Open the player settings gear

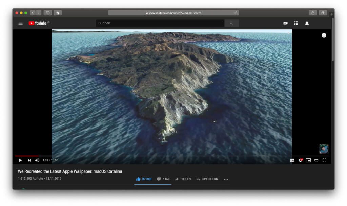(x=300, y=160)
